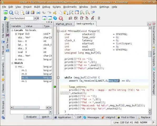
Task: Click the Build Project toolbar icon
Action: click(x=44, y=18)
